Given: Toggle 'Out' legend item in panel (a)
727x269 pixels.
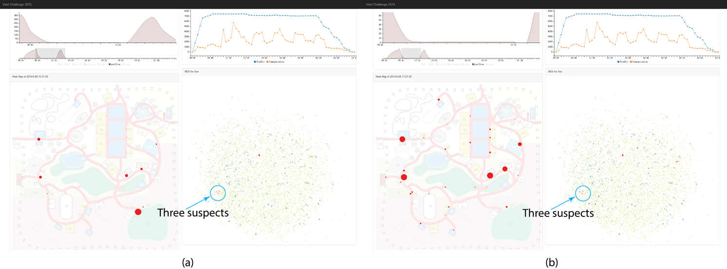Looking at the screenshot, I should point(67,64).
